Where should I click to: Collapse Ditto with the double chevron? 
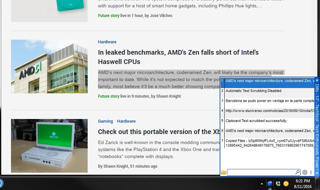pos(317,173)
